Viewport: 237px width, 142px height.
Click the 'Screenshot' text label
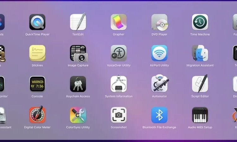click(119, 127)
